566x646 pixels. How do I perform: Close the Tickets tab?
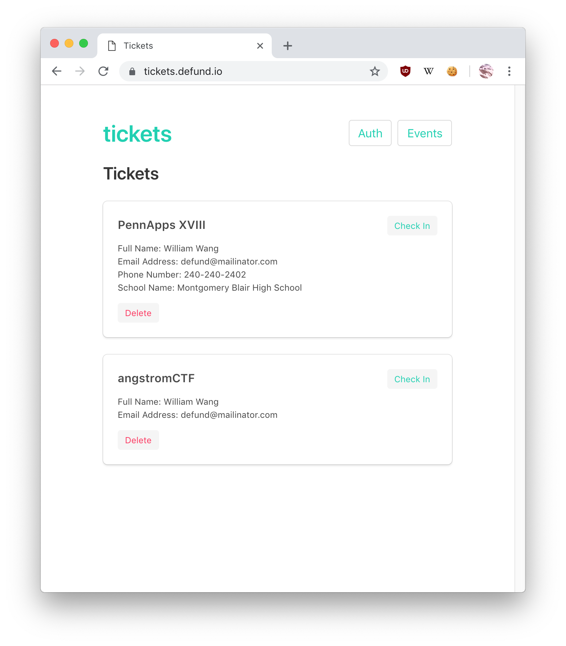260,46
